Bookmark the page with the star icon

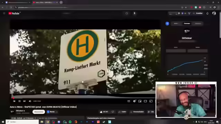186,7
